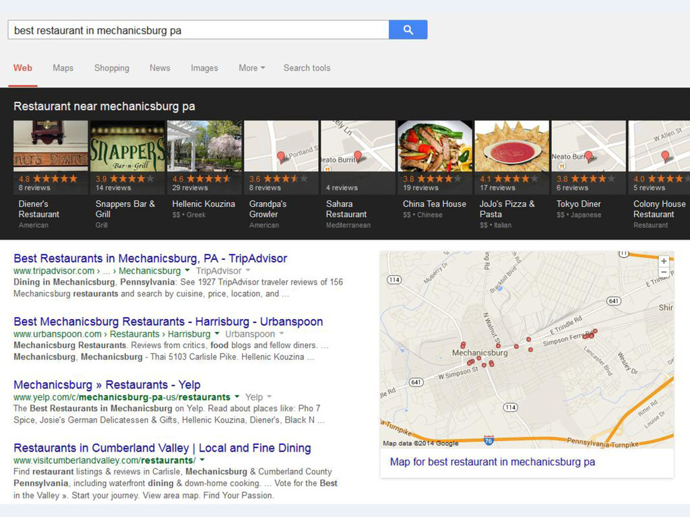This screenshot has width=690, height=517.
Task: Click Sahara Restaurant 4 reviews text
Action: (342, 188)
